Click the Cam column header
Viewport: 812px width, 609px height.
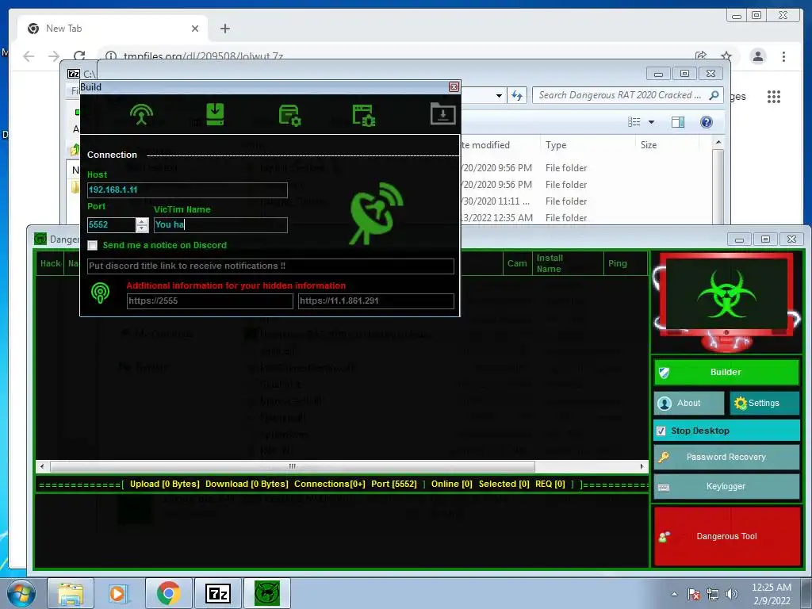click(x=517, y=263)
